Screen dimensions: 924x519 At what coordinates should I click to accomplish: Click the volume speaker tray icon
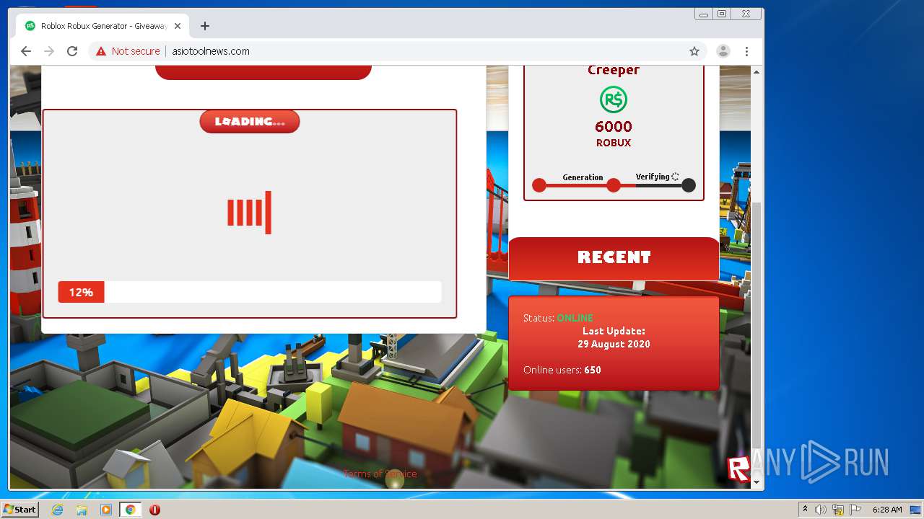click(821, 510)
